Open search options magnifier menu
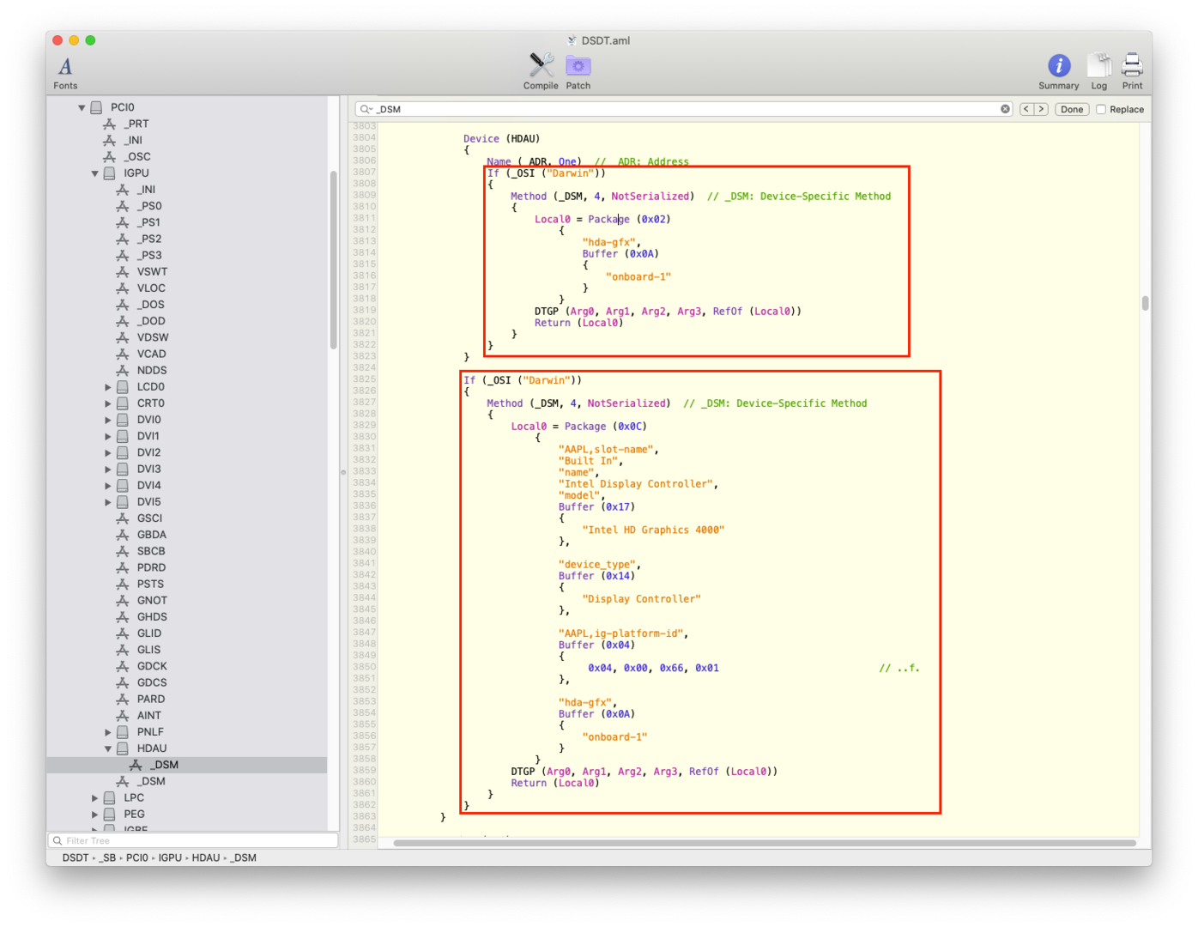 point(366,109)
